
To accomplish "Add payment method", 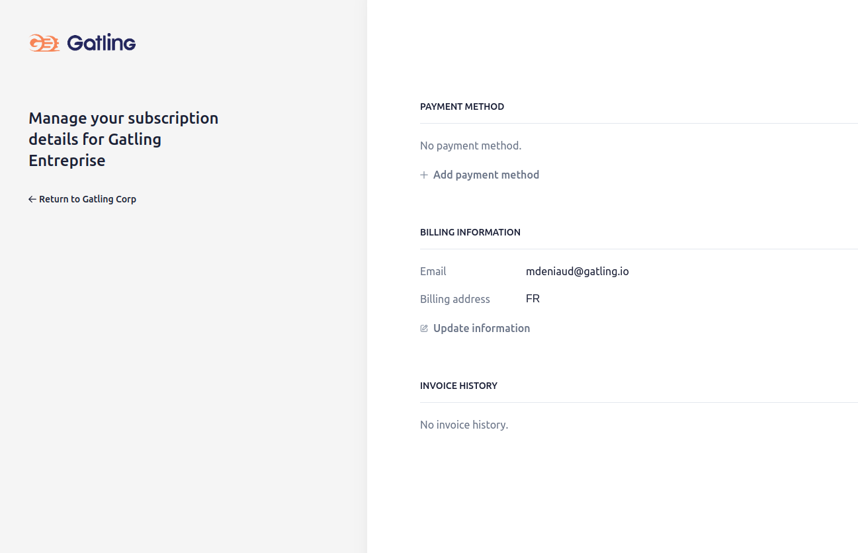I will point(486,175).
